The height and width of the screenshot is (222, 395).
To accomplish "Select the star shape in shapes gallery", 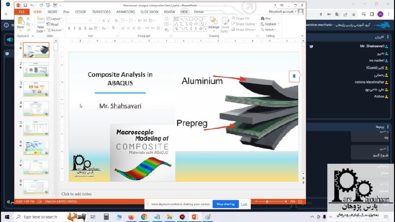I will pyautogui.click(x=201, y=29).
